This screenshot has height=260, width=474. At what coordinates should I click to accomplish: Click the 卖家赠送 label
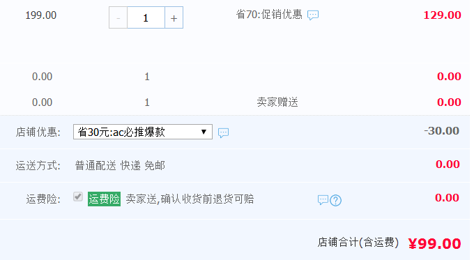[277, 102]
